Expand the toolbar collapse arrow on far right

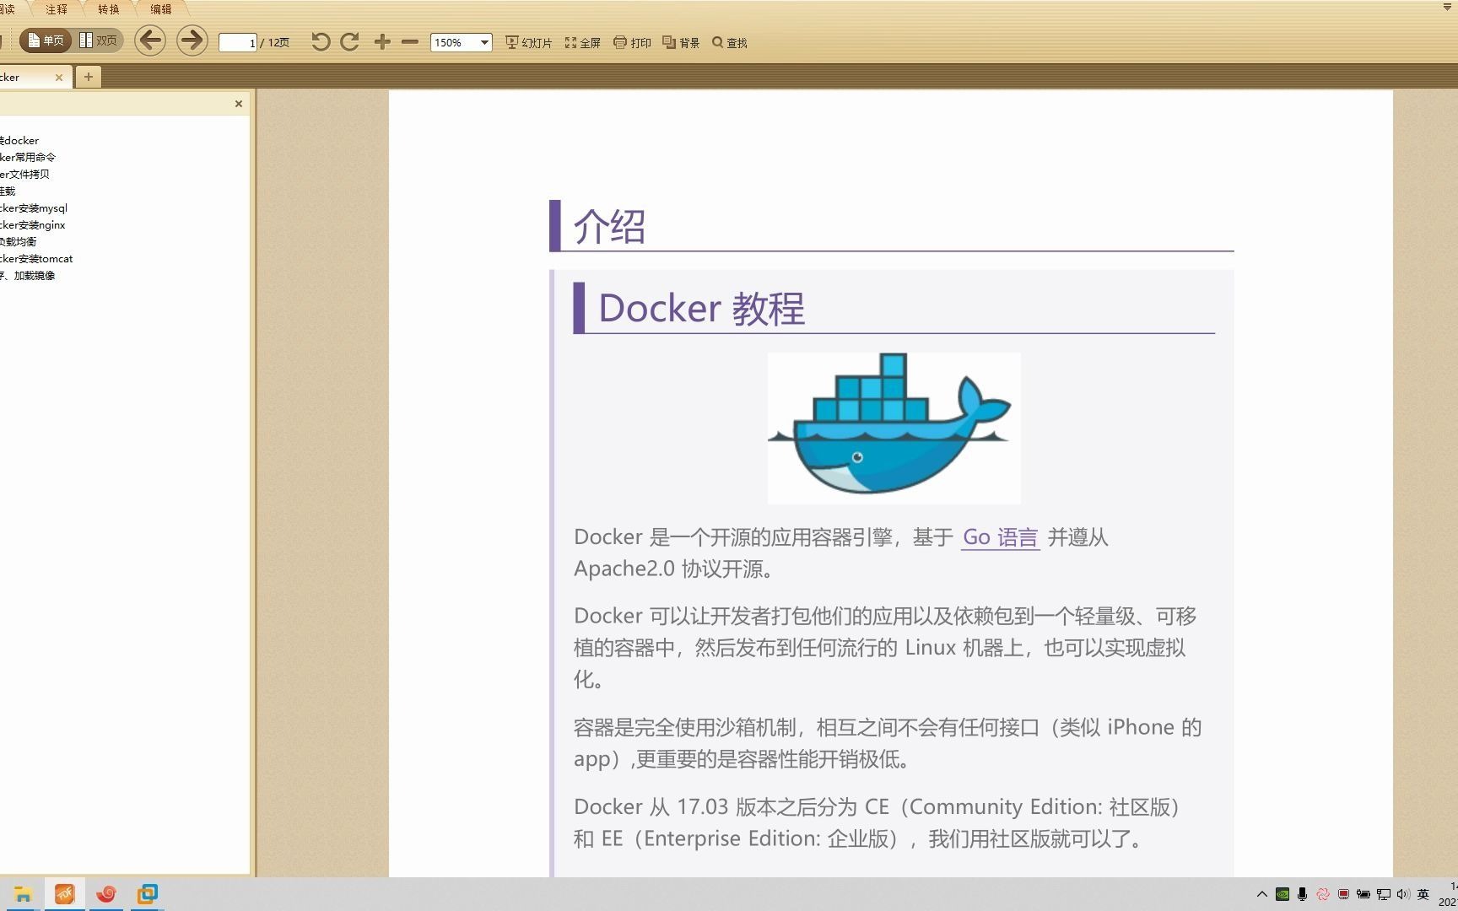[1449, 7]
